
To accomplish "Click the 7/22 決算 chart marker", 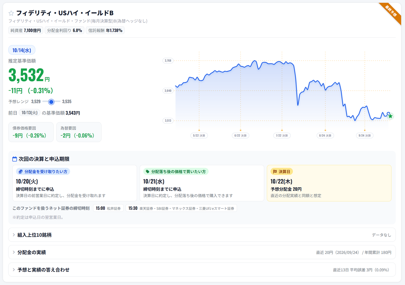I will 282,135.
